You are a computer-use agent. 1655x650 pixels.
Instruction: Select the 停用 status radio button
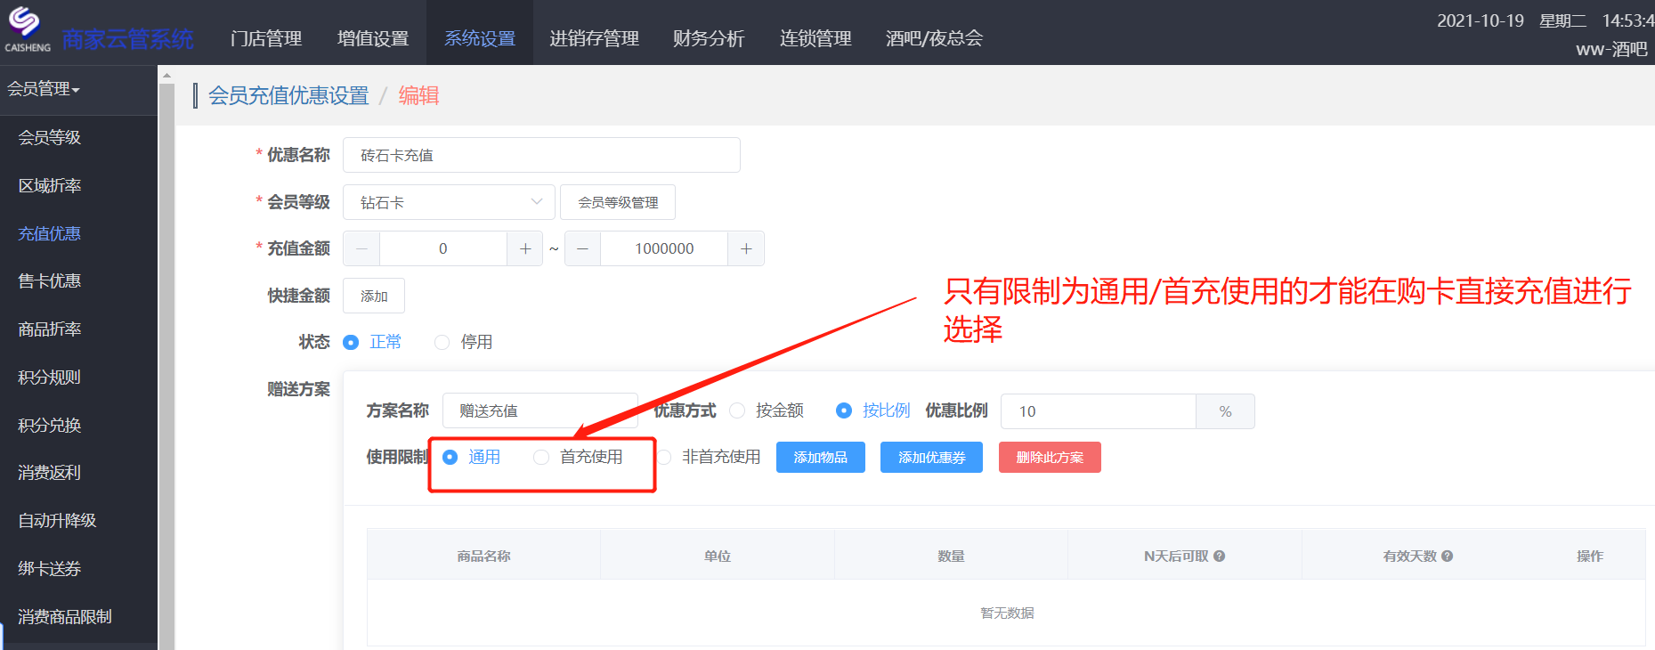pyautogui.click(x=442, y=342)
